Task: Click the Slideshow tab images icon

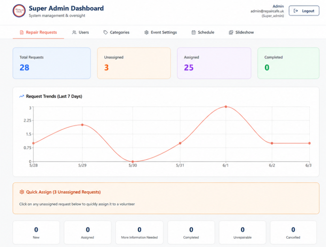Action: tap(231, 32)
